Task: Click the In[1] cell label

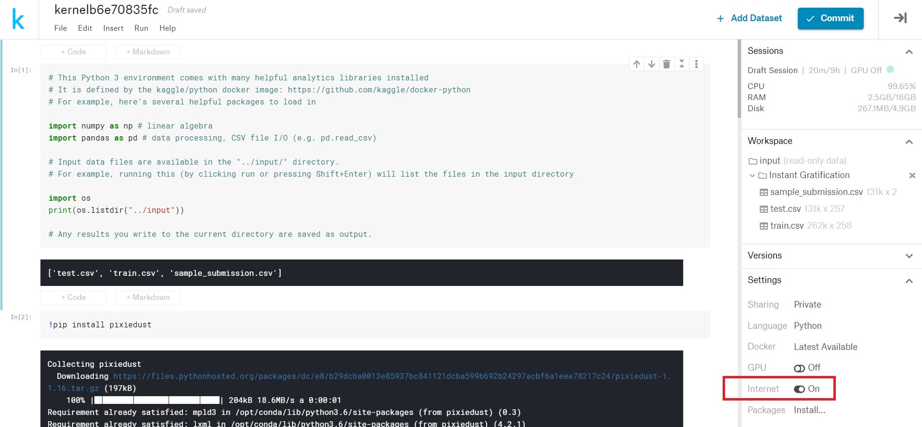Action: tap(21, 70)
